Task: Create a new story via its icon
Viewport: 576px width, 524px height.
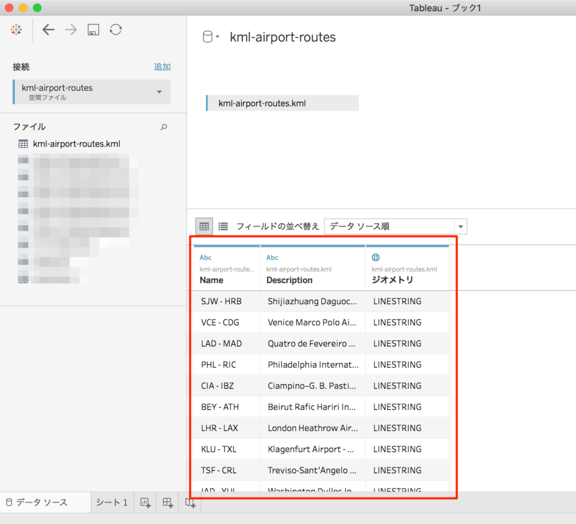Action: point(190,502)
